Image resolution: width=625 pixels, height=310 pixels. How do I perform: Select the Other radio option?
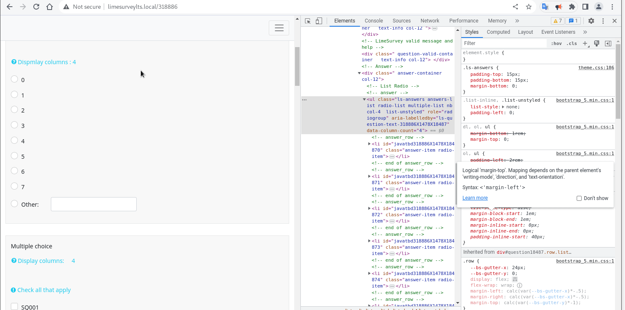[x=15, y=204]
